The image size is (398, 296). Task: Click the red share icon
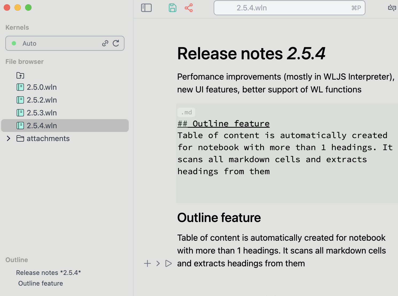click(189, 8)
